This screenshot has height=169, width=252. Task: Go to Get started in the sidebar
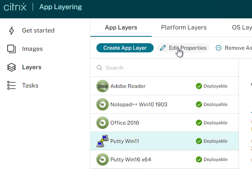(38, 31)
